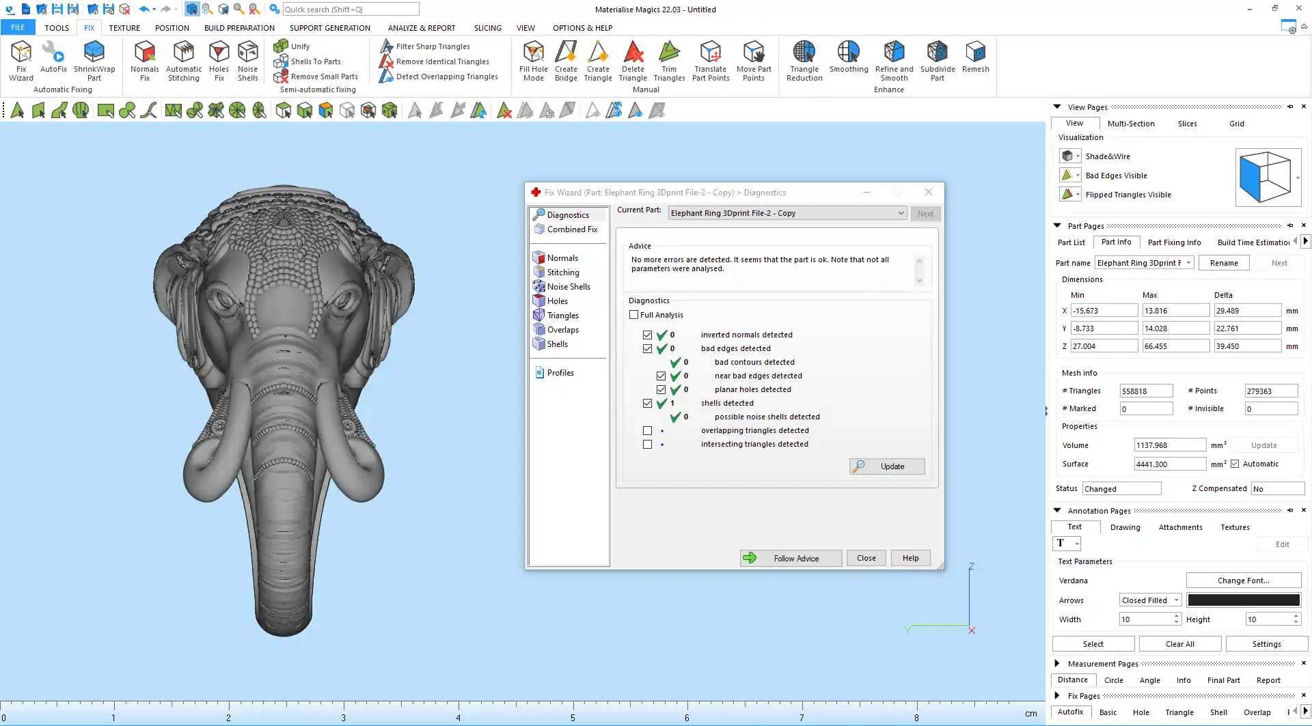This screenshot has width=1312, height=726.
Task: Click the Quick search field
Action: coord(351,10)
